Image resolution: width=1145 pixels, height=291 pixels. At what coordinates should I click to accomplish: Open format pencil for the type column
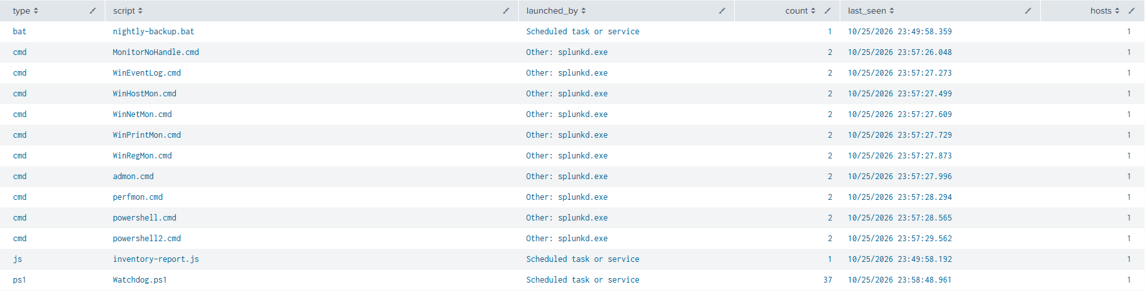93,10
